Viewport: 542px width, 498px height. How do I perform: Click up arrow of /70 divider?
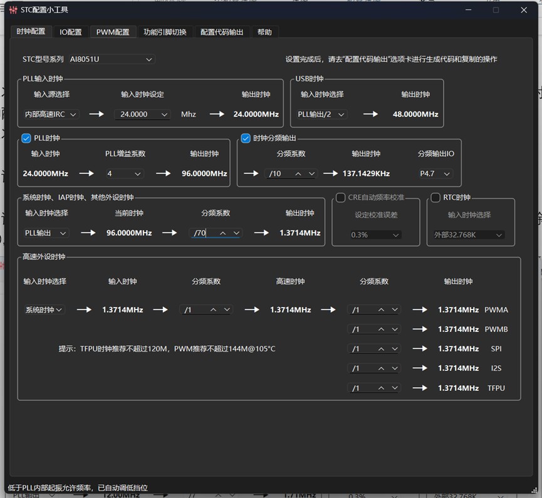tap(223, 233)
